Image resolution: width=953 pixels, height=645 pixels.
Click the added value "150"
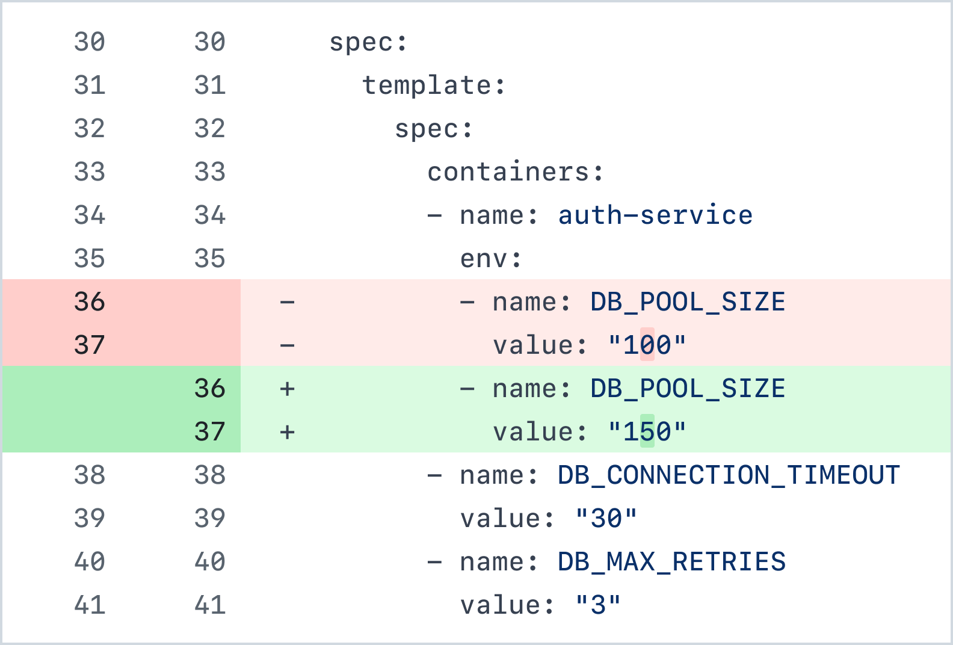point(647,432)
